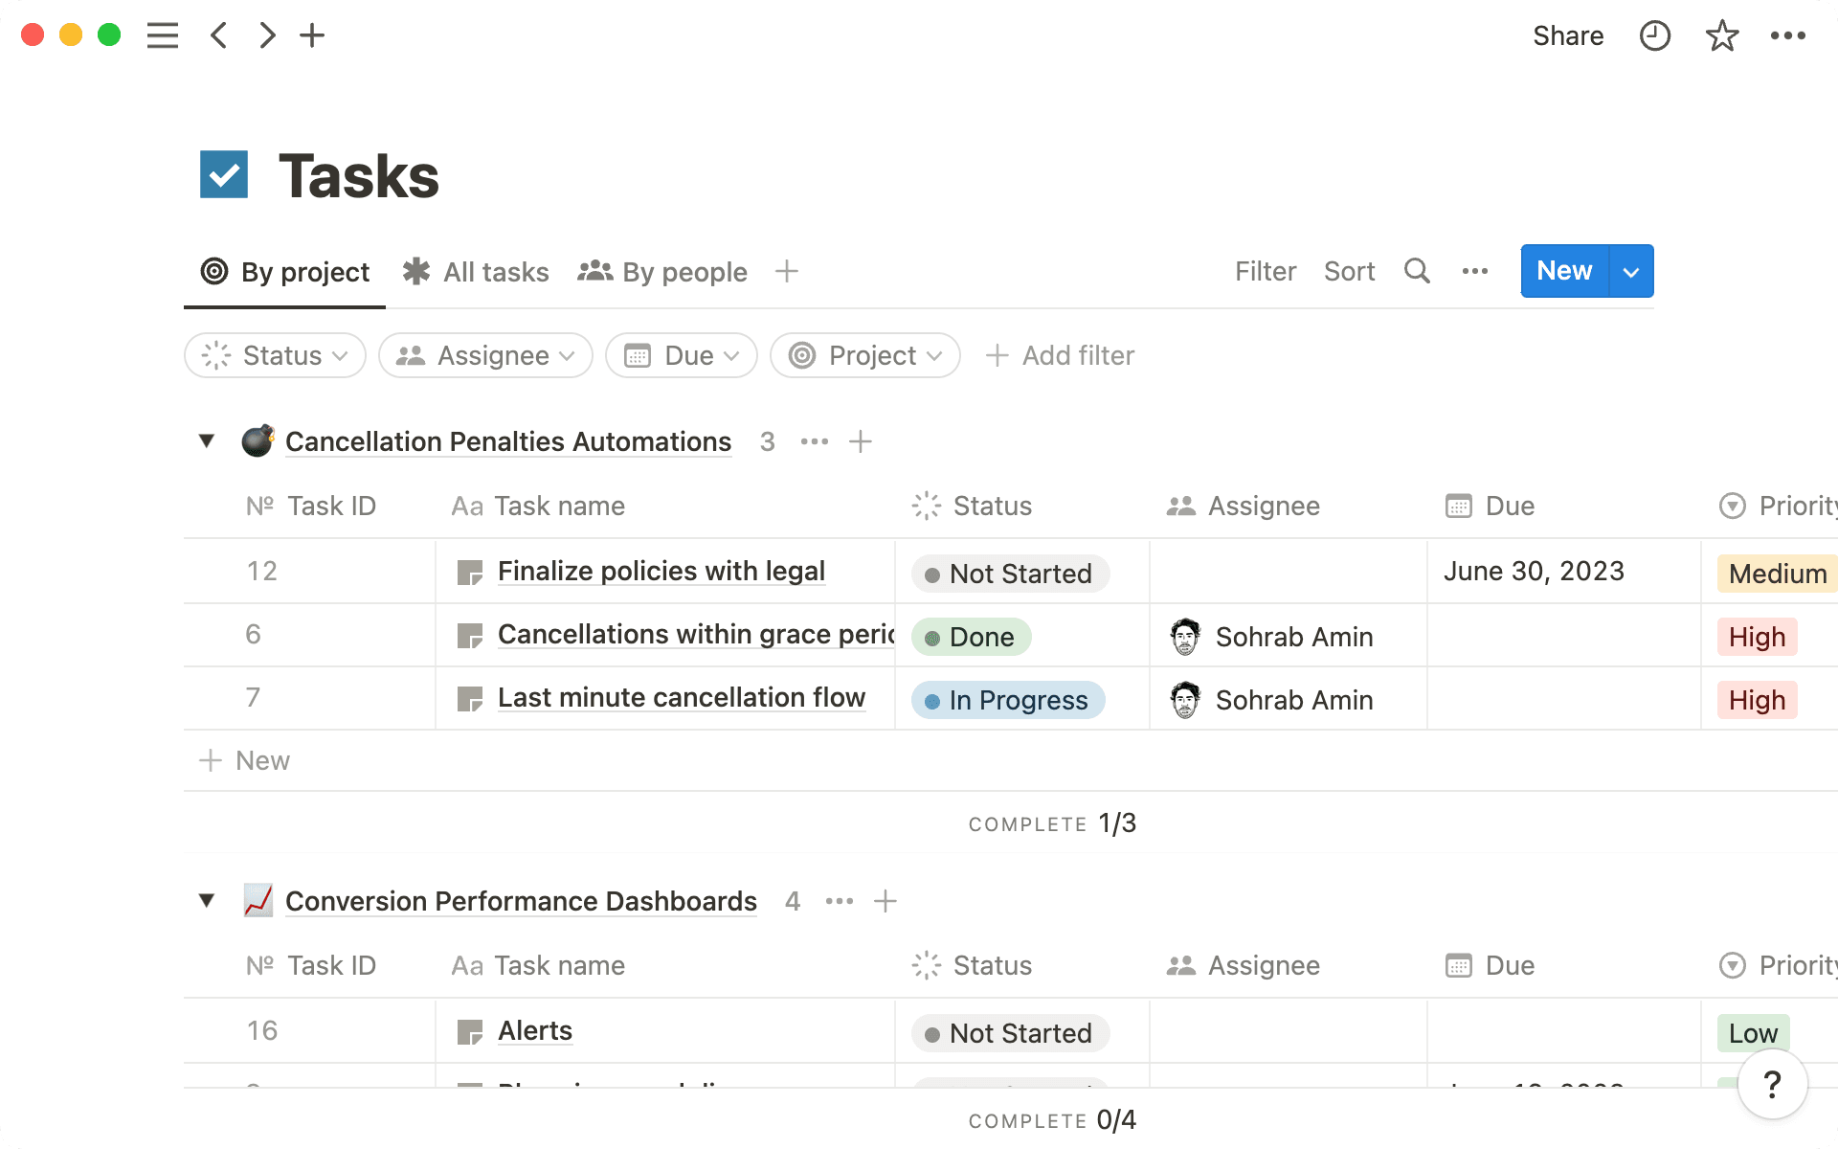Image resolution: width=1838 pixels, height=1149 pixels.
Task: Open the page options ellipsis menu
Action: 1788,35
